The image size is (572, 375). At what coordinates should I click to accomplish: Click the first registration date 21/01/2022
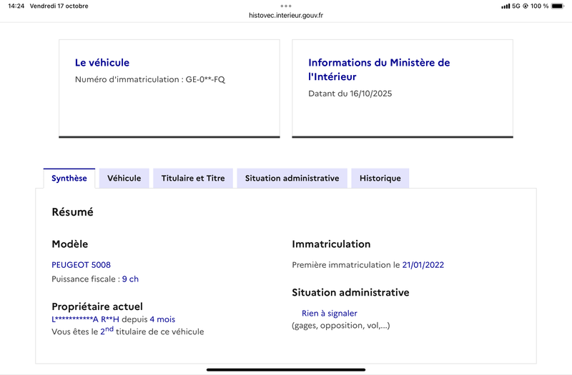click(x=423, y=264)
